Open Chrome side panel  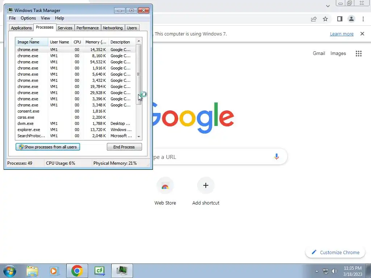[x=340, y=19]
